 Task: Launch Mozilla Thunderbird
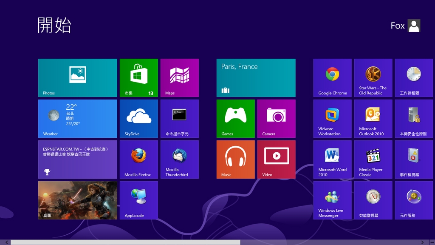(x=180, y=160)
